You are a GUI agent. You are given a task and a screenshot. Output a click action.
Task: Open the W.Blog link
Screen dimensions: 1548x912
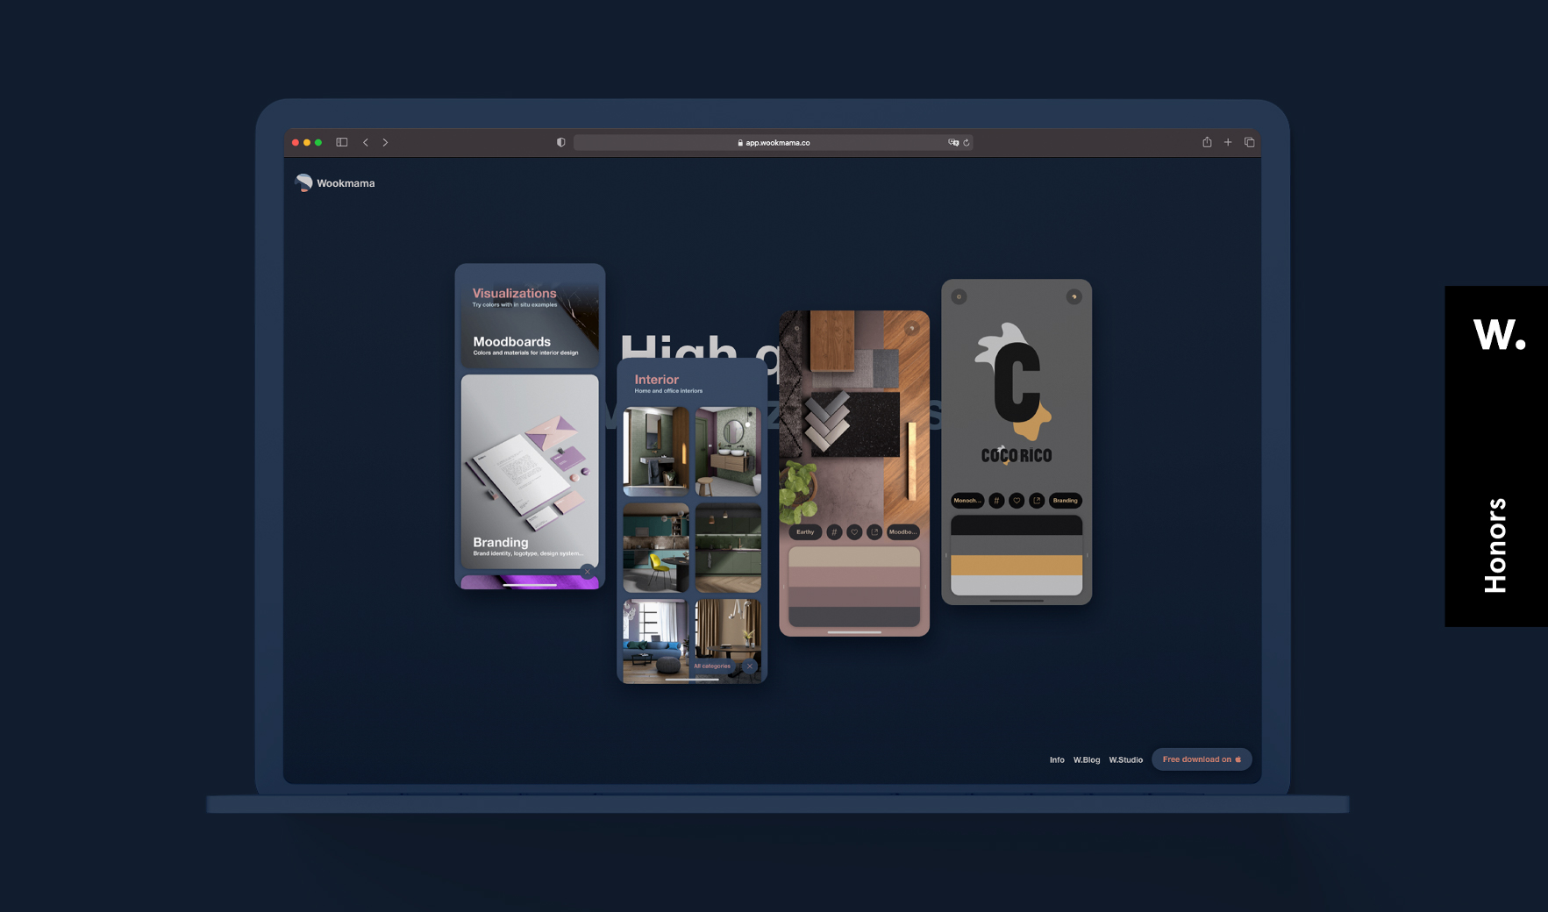tap(1086, 759)
